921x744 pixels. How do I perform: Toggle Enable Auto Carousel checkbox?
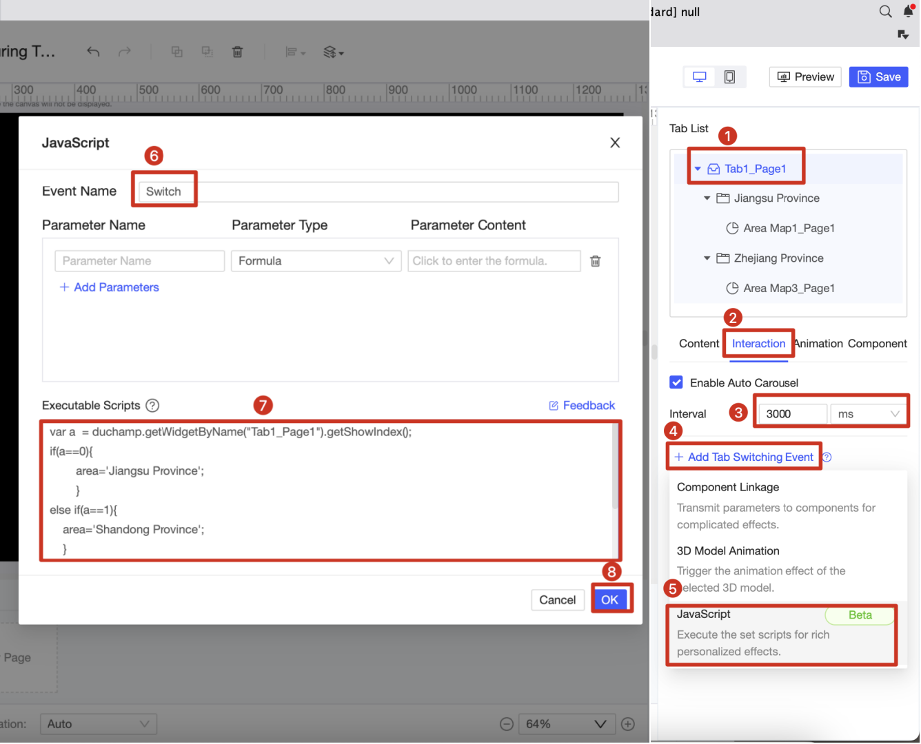click(x=677, y=382)
